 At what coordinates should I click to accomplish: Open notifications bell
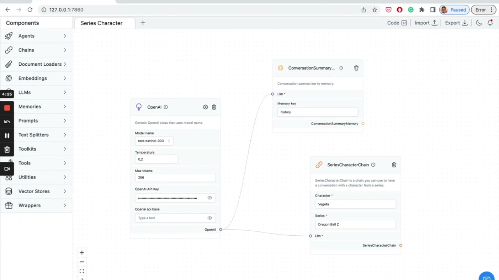[x=490, y=23]
